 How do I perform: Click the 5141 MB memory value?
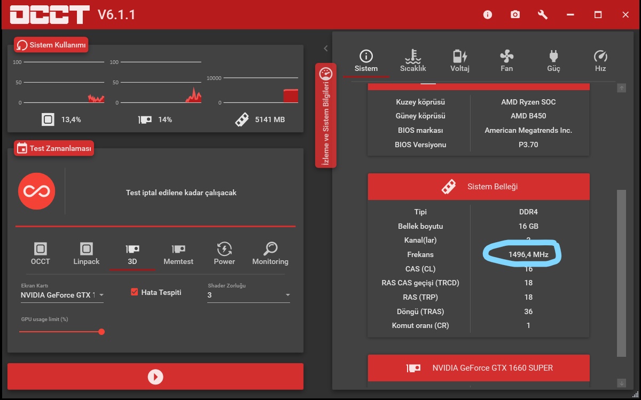[270, 119]
